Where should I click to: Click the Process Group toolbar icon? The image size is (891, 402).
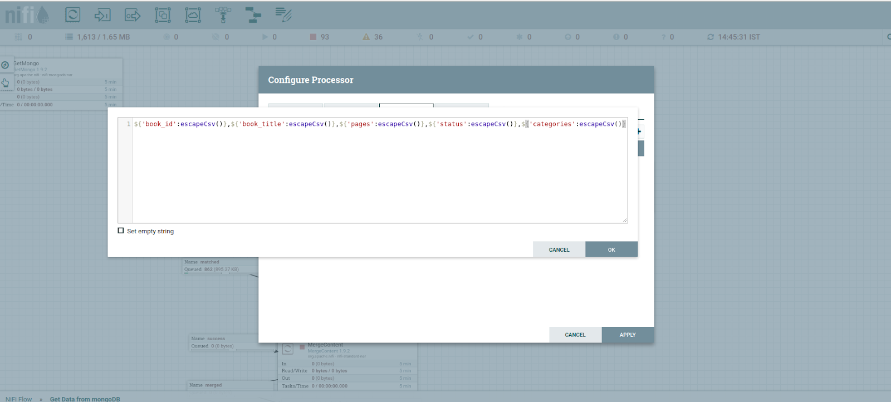[163, 15]
